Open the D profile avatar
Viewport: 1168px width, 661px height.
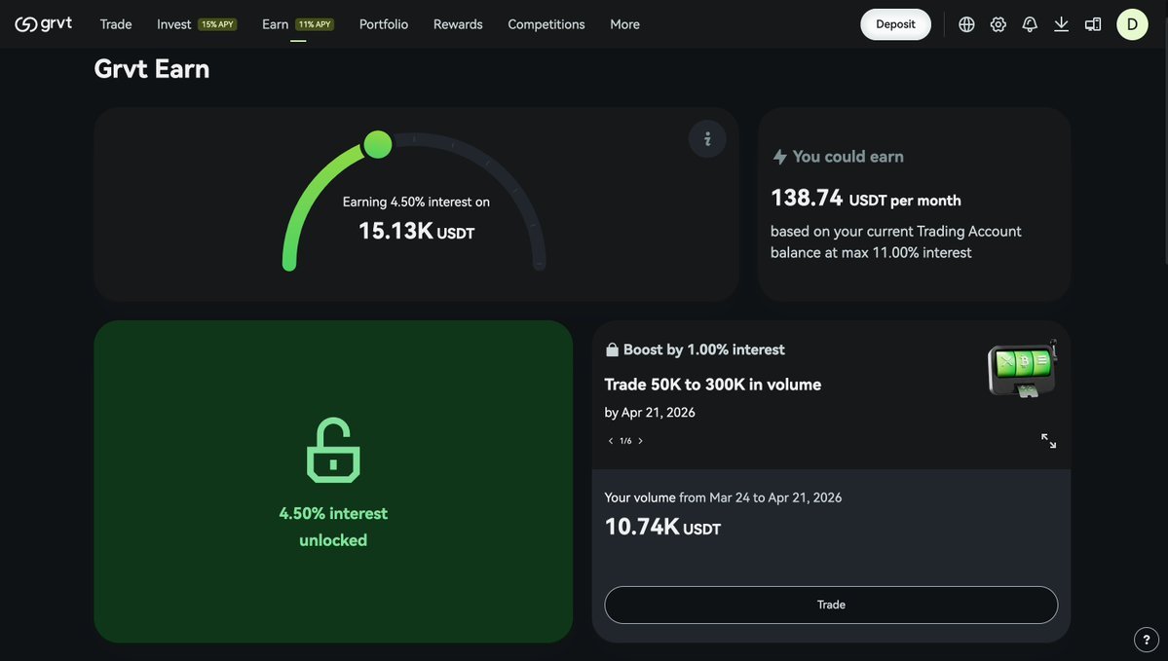pos(1132,24)
